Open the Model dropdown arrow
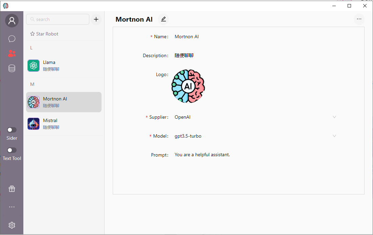The image size is (373, 235). (x=334, y=136)
